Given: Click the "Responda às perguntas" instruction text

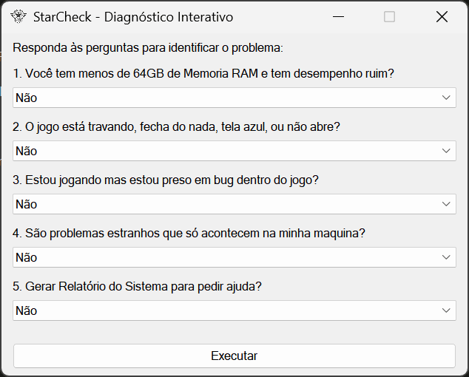Looking at the screenshot, I should pyautogui.click(x=148, y=48).
